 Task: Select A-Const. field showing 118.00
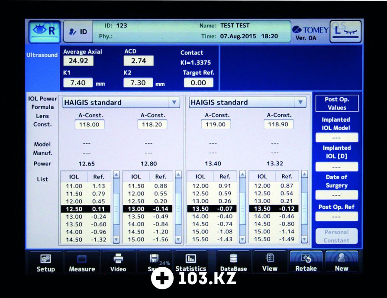click(x=89, y=124)
